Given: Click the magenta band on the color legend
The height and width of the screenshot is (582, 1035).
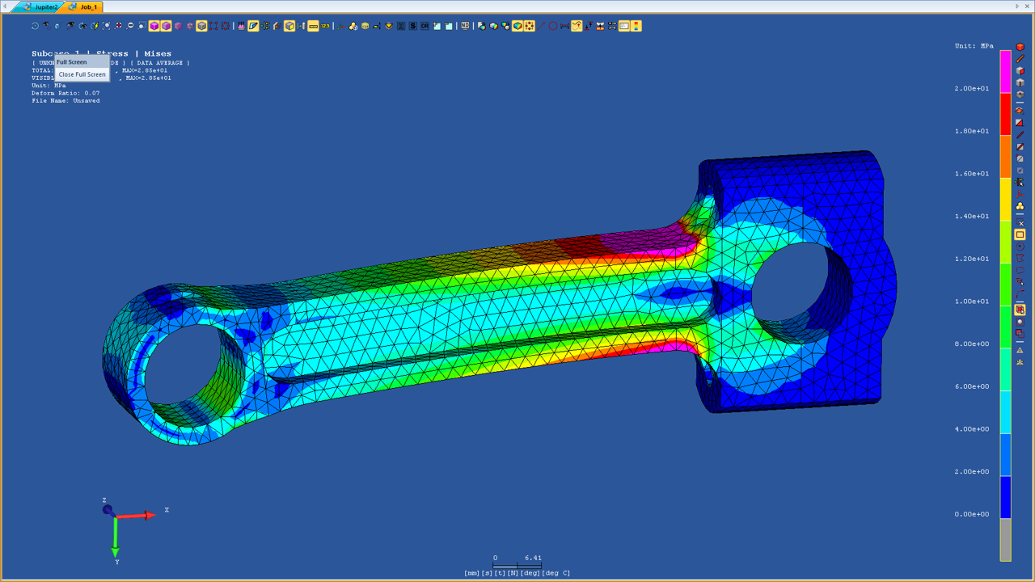Looking at the screenshot, I should point(1005,72).
